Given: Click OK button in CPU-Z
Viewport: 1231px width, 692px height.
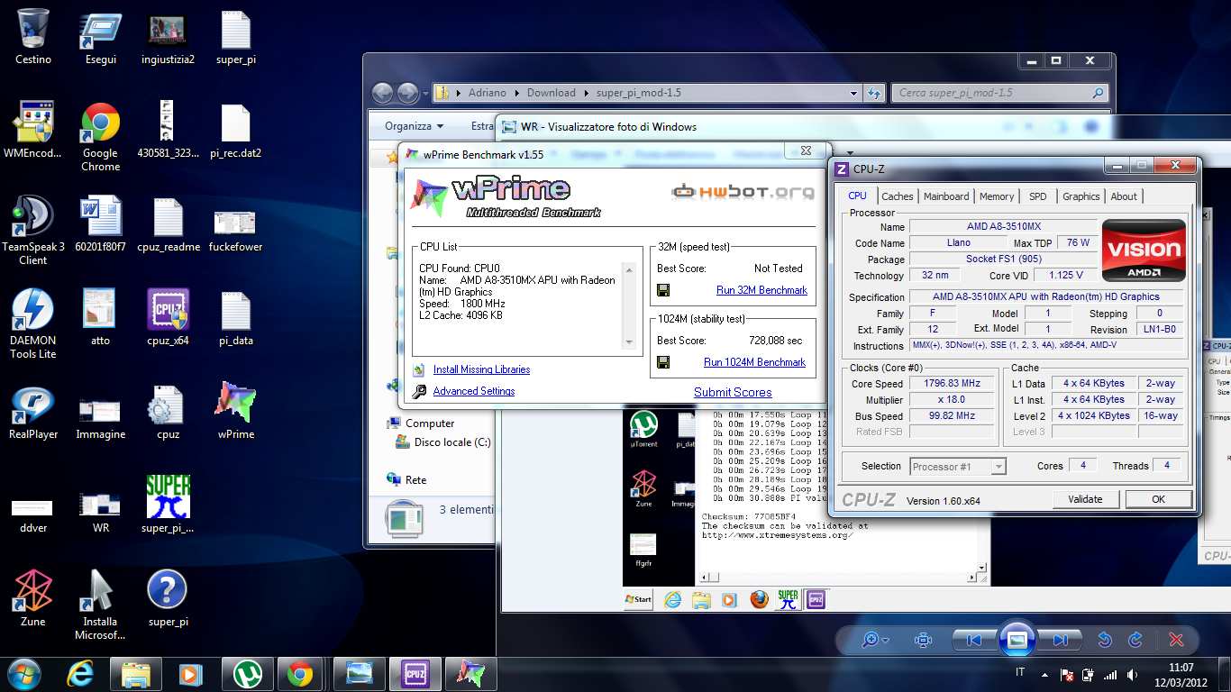Looking at the screenshot, I should (x=1158, y=499).
